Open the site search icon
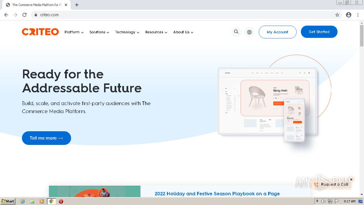 236,32
